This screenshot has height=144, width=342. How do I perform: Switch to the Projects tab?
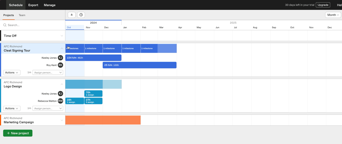pos(9,15)
